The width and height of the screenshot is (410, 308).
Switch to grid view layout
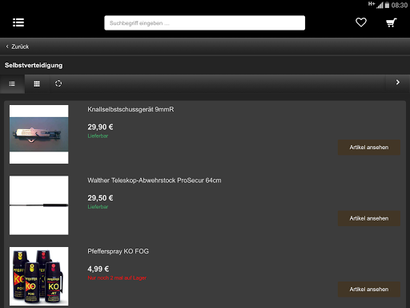pos(37,84)
